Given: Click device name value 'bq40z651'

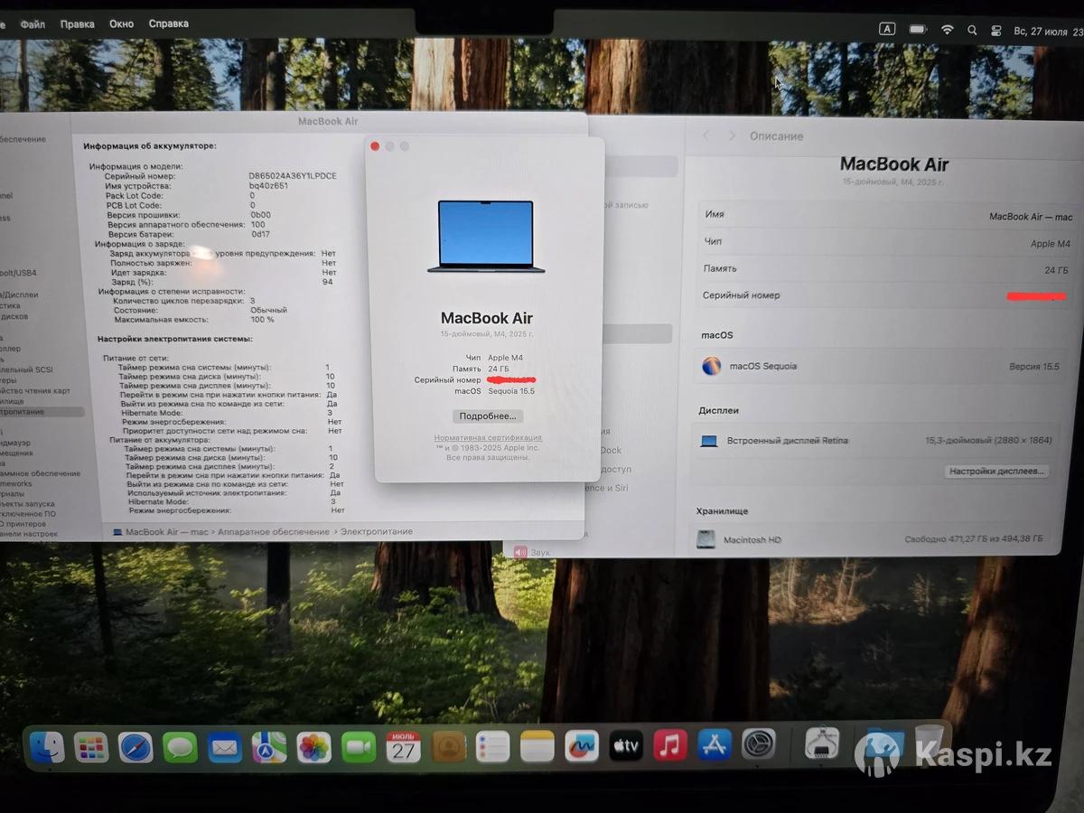Looking at the screenshot, I should pyautogui.click(x=268, y=185).
